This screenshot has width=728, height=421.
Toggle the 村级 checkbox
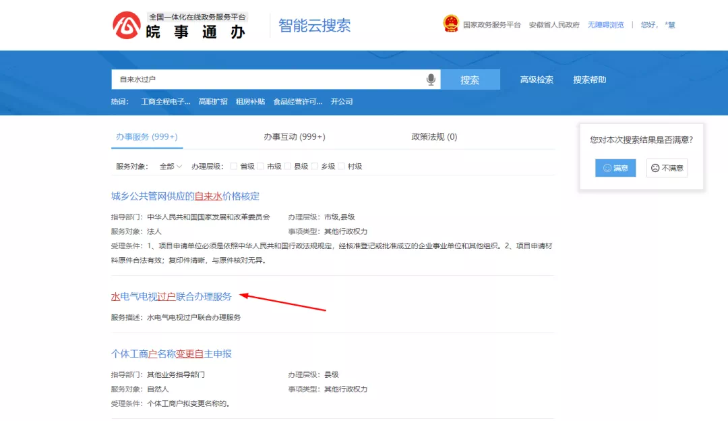click(342, 166)
